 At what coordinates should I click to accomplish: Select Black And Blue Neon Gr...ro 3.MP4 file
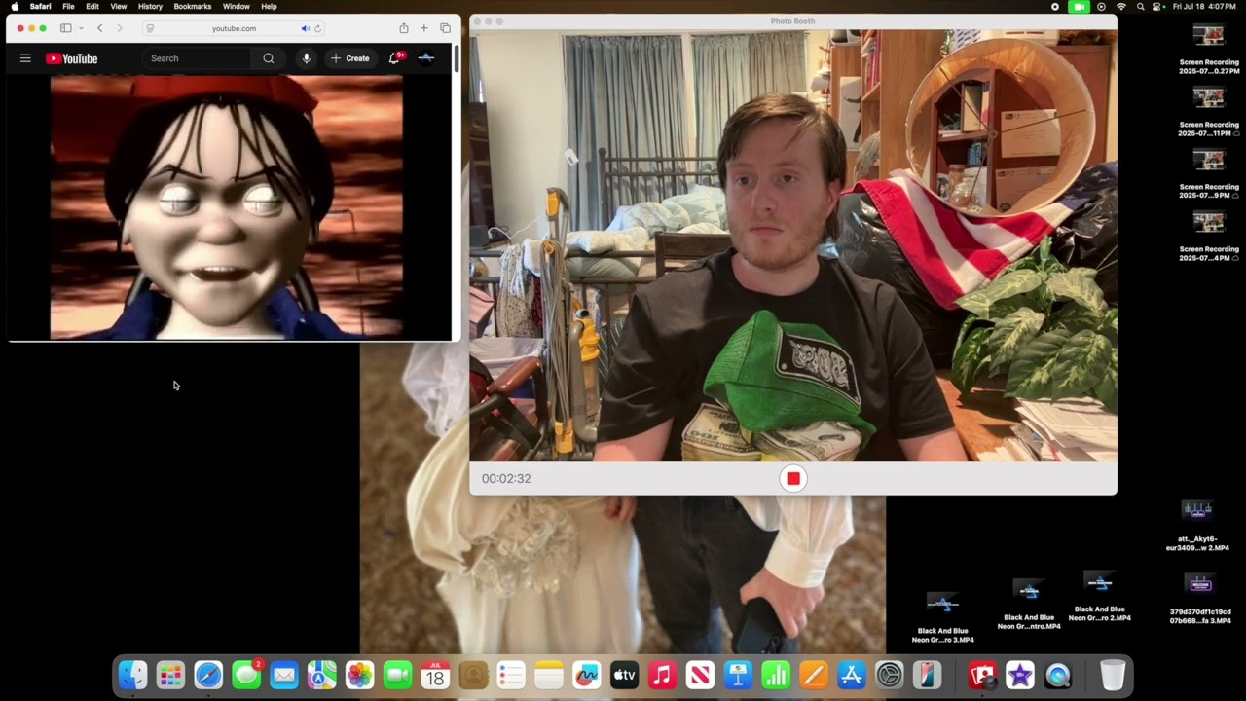(942, 616)
